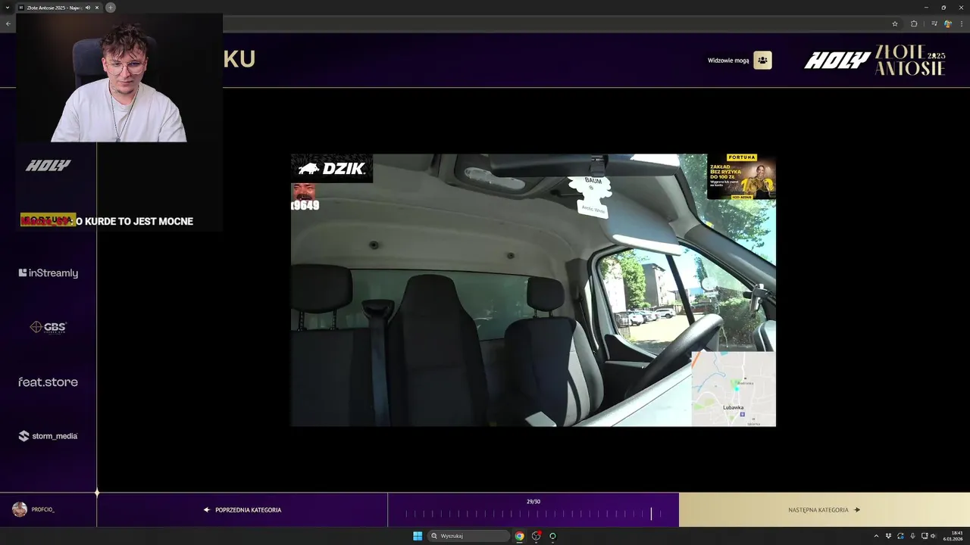Click the microphone tray icon
This screenshot has height=545, width=970.
click(912, 536)
